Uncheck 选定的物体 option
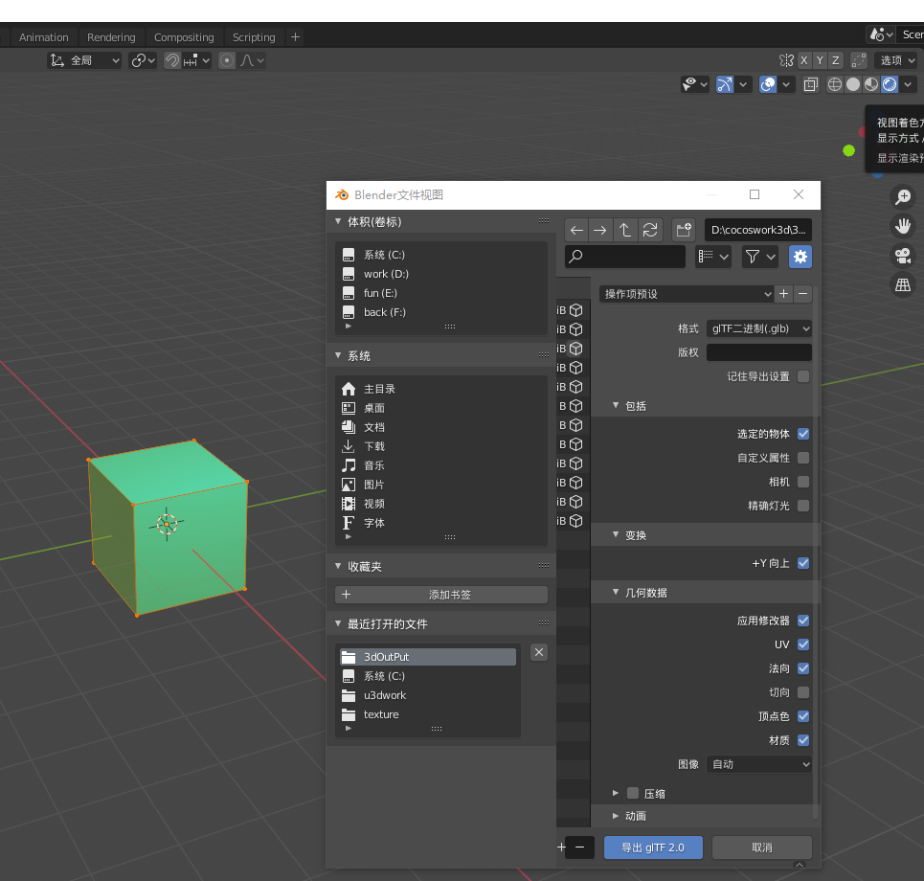The image size is (924, 881). (802, 434)
